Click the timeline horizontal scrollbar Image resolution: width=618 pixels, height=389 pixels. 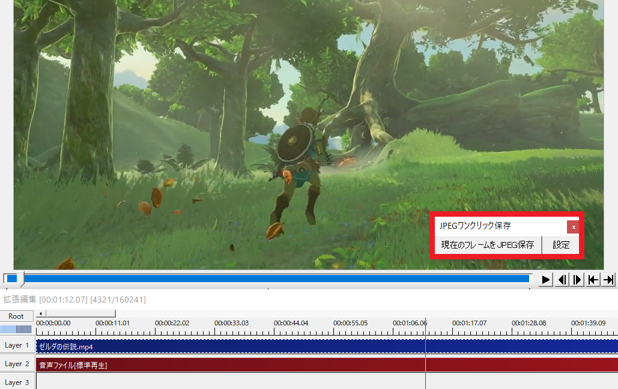tap(80, 314)
